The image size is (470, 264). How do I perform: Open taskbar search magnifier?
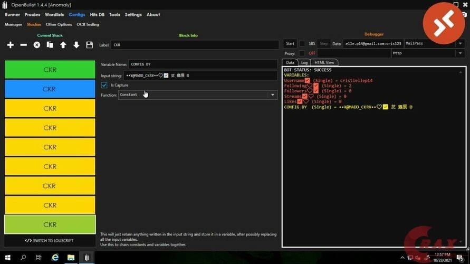click(23, 258)
